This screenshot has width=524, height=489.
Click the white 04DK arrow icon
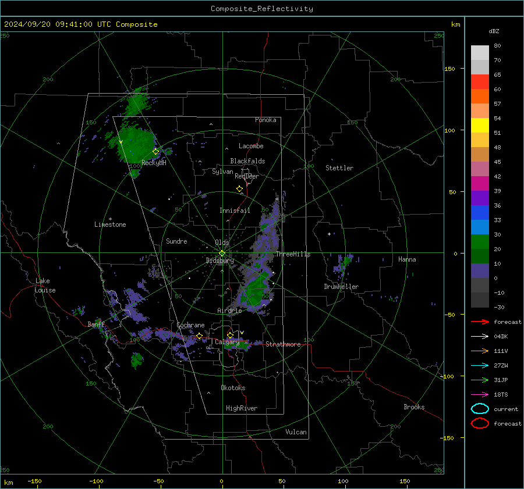tap(480, 336)
